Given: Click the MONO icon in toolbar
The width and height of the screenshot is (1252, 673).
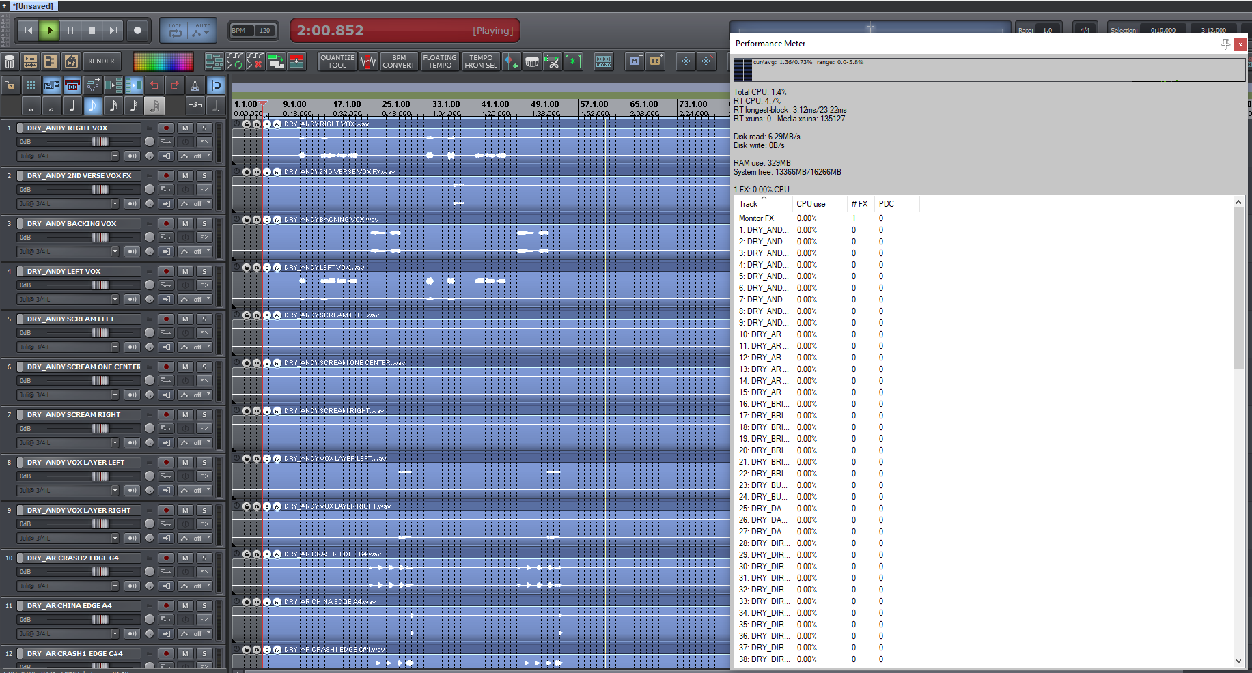Looking at the screenshot, I should point(604,61).
